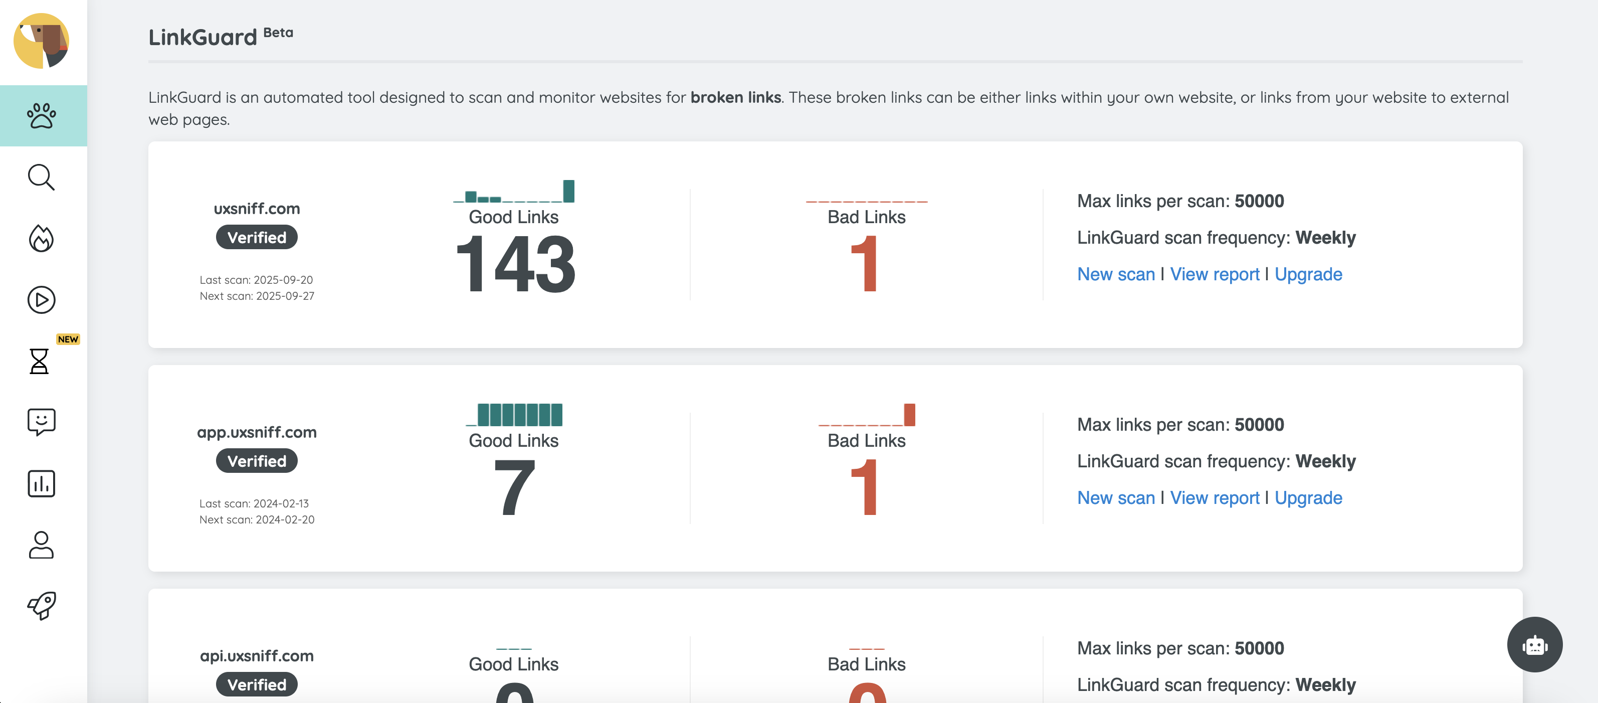Open the smiley chat feedback icon
This screenshot has height=703, width=1598.
click(x=42, y=422)
